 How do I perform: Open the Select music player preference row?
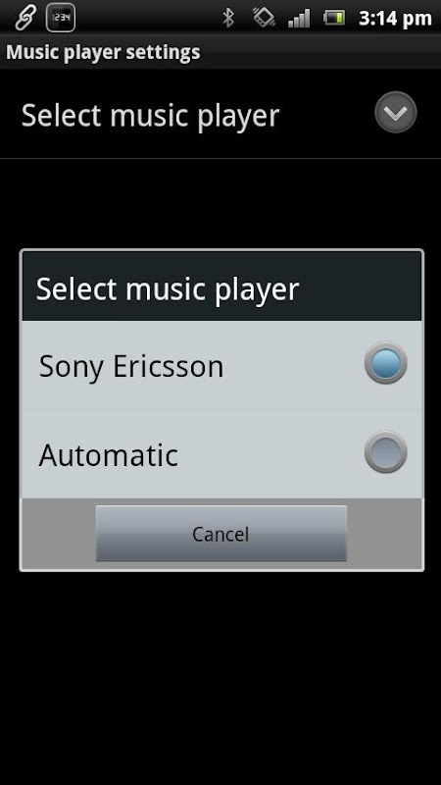click(x=220, y=114)
